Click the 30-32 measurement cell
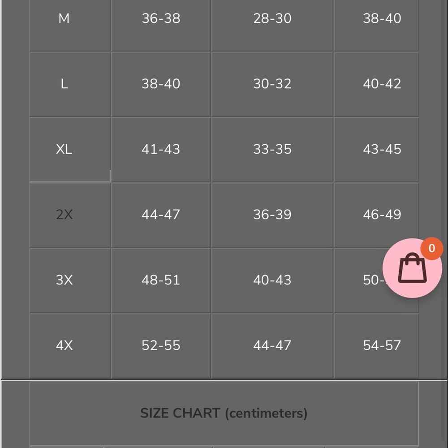This screenshot has height=448, width=448. tap(272, 84)
